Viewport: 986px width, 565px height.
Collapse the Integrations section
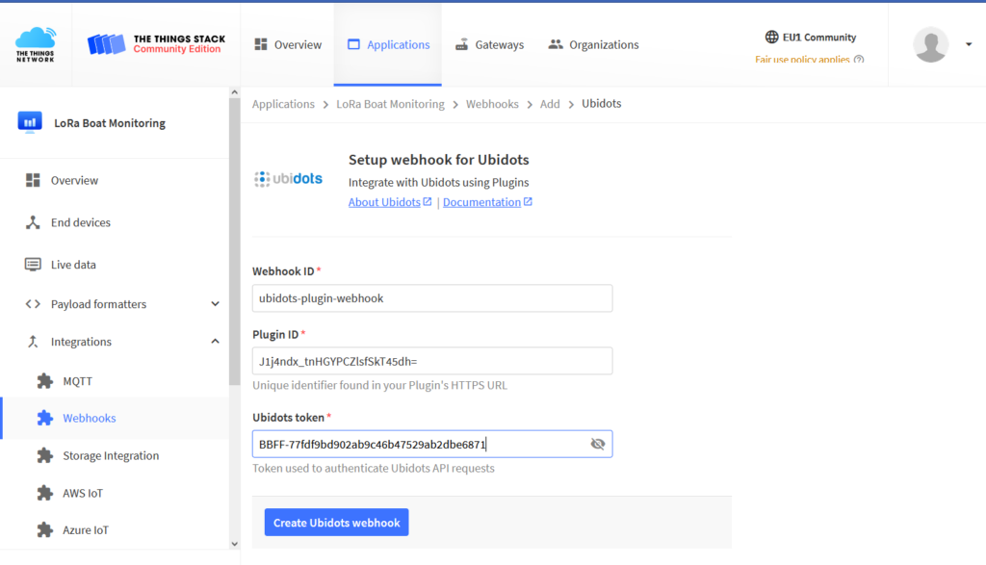tap(214, 341)
